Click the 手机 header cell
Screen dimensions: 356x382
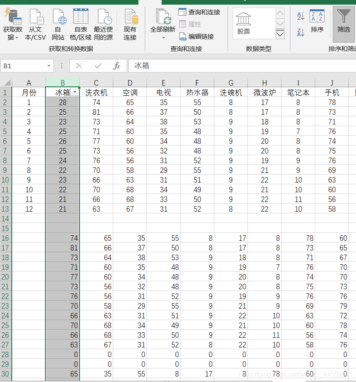pyautogui.click(x=332, y=93)
